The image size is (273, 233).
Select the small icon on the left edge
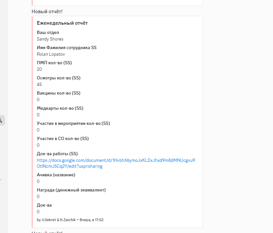[x=1, y=120]
